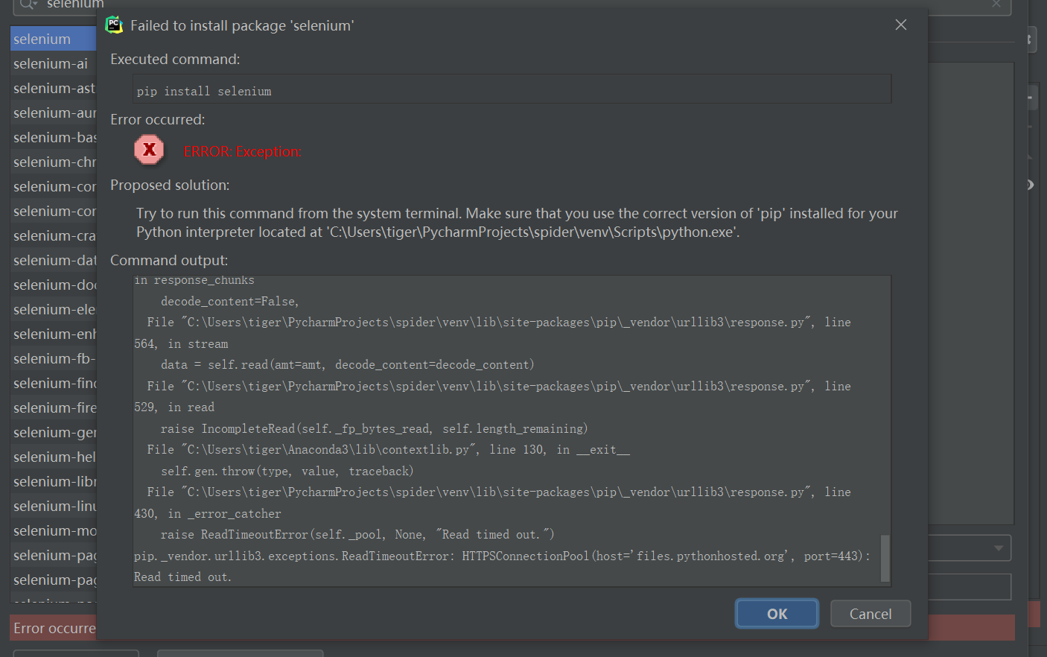Click the 'Error occurred' status bar message

pyautogui.click(x=54, y=628)
